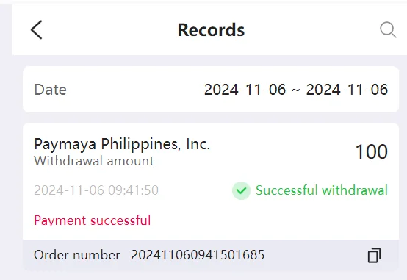
Task: Click the end date in the range
Action: click(347, 90)
